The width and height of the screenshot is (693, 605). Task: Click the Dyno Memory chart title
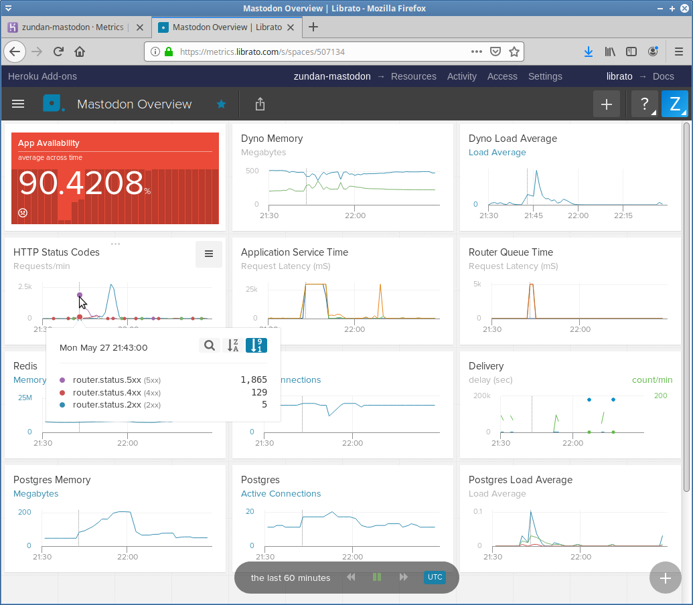click(272, 139)
